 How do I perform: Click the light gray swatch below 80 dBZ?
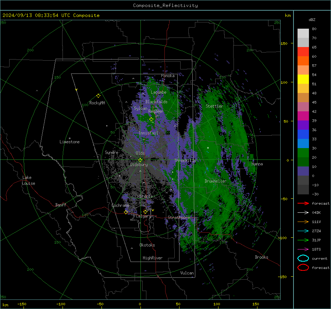pyautogui.click(x=303, y=33)
